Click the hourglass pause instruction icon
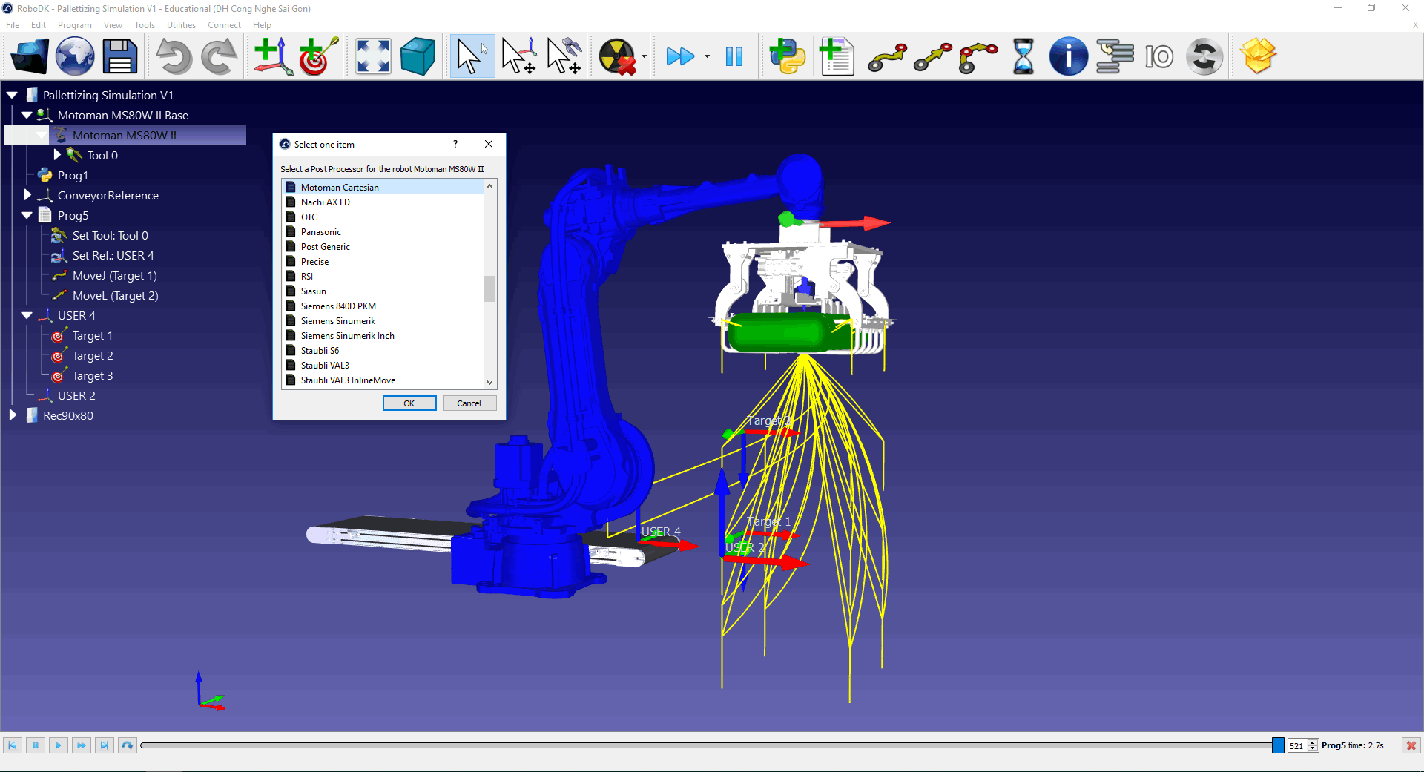 click(x=1023, y=56)
